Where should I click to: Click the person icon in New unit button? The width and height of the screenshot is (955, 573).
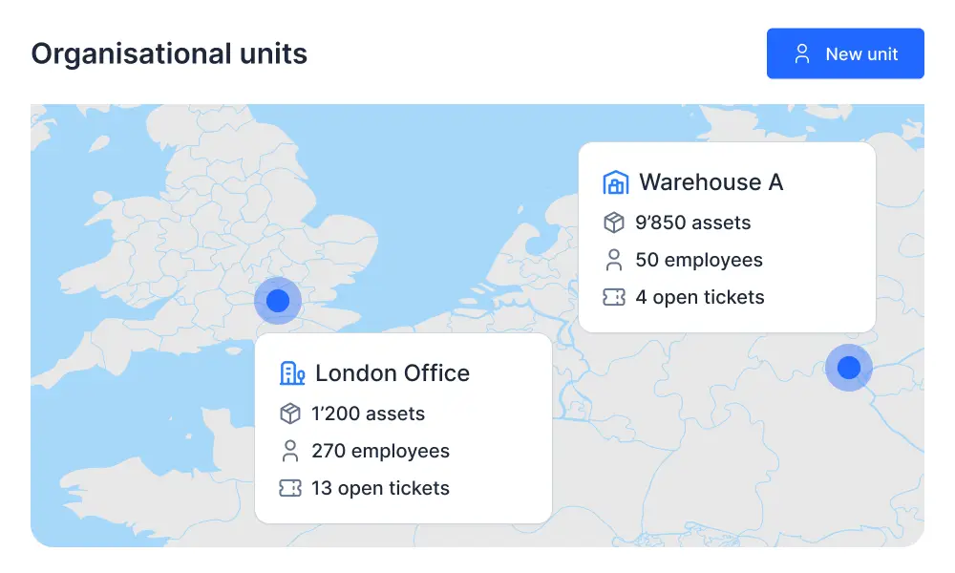pos(802,53)
